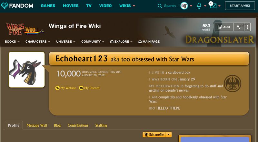Go to MAIN PAGE link
The width and height of the screenshot is (258, 142).
(x=149, y=42)
